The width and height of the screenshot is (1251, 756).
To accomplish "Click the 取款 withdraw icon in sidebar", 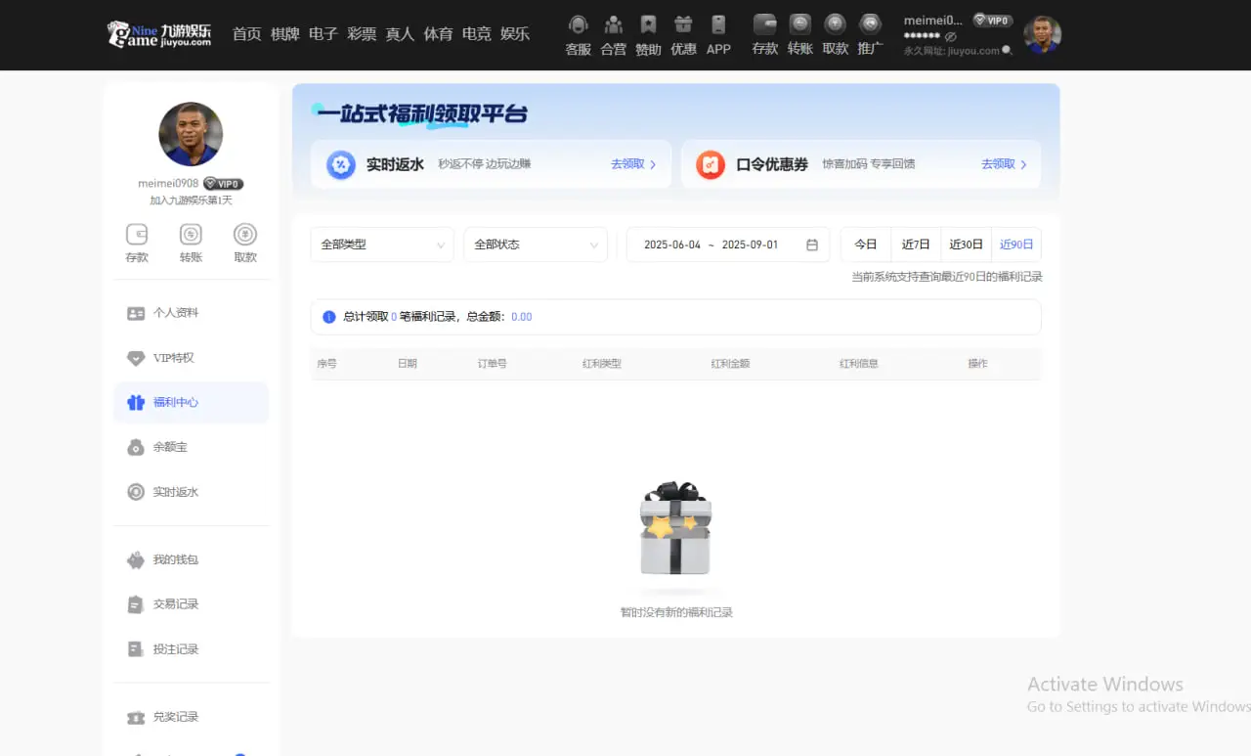I will coord(245,235).
